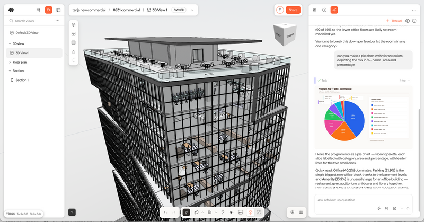
Task: Select the grid/table view icon in vertical toolbar
Action: coord(73,43)
